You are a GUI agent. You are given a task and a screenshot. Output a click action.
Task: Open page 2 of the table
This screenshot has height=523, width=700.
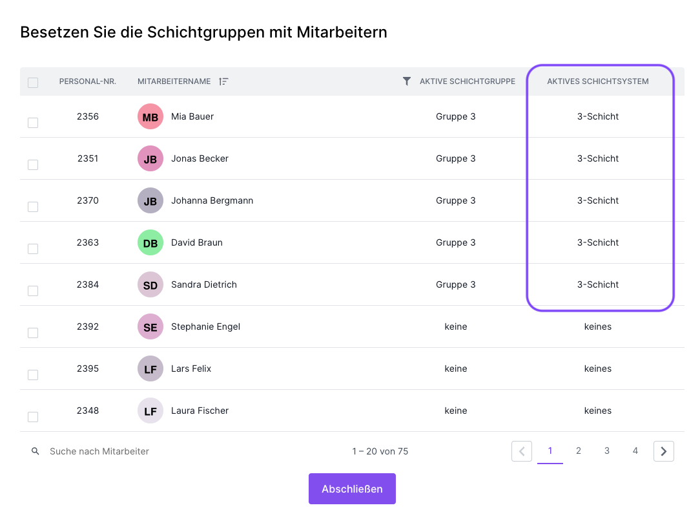578,451
